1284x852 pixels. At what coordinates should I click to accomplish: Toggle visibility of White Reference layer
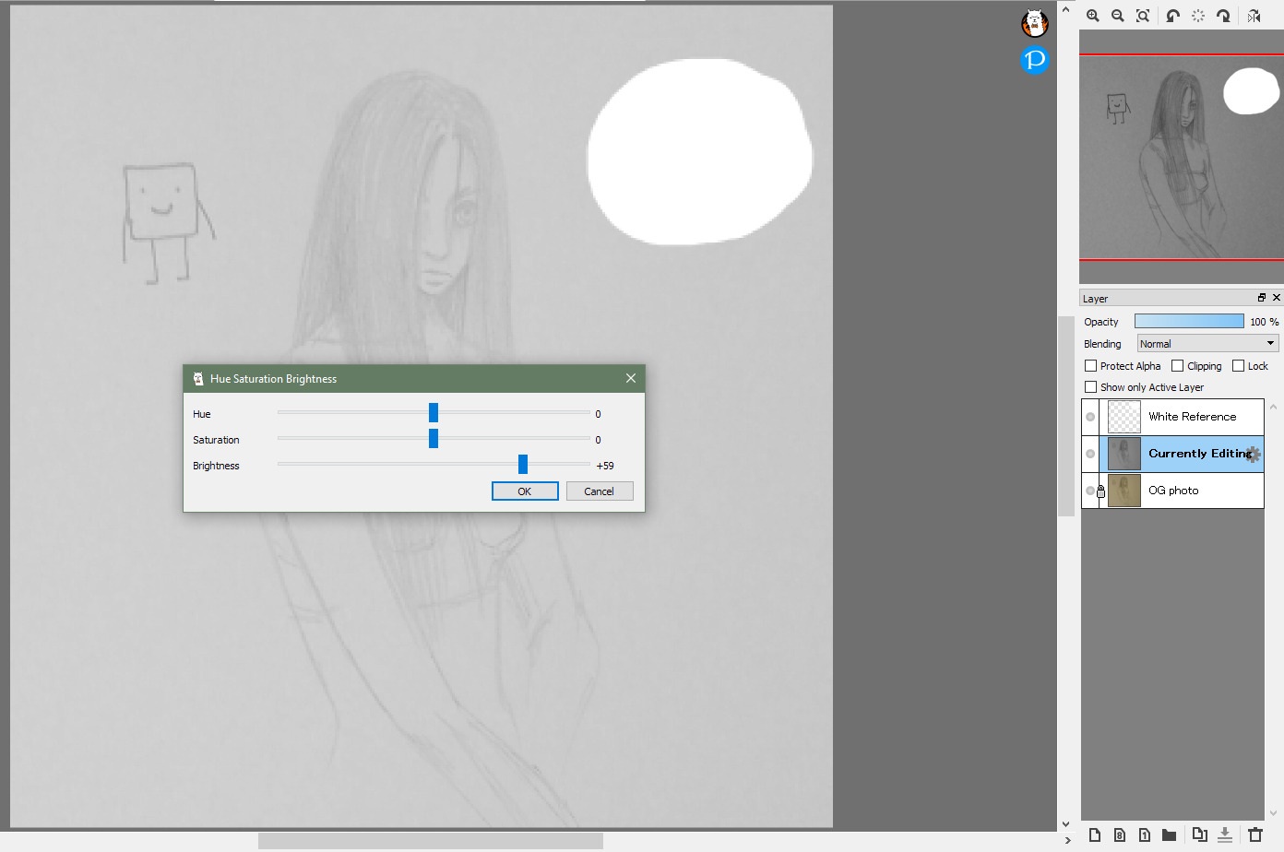coord(1090,417)
